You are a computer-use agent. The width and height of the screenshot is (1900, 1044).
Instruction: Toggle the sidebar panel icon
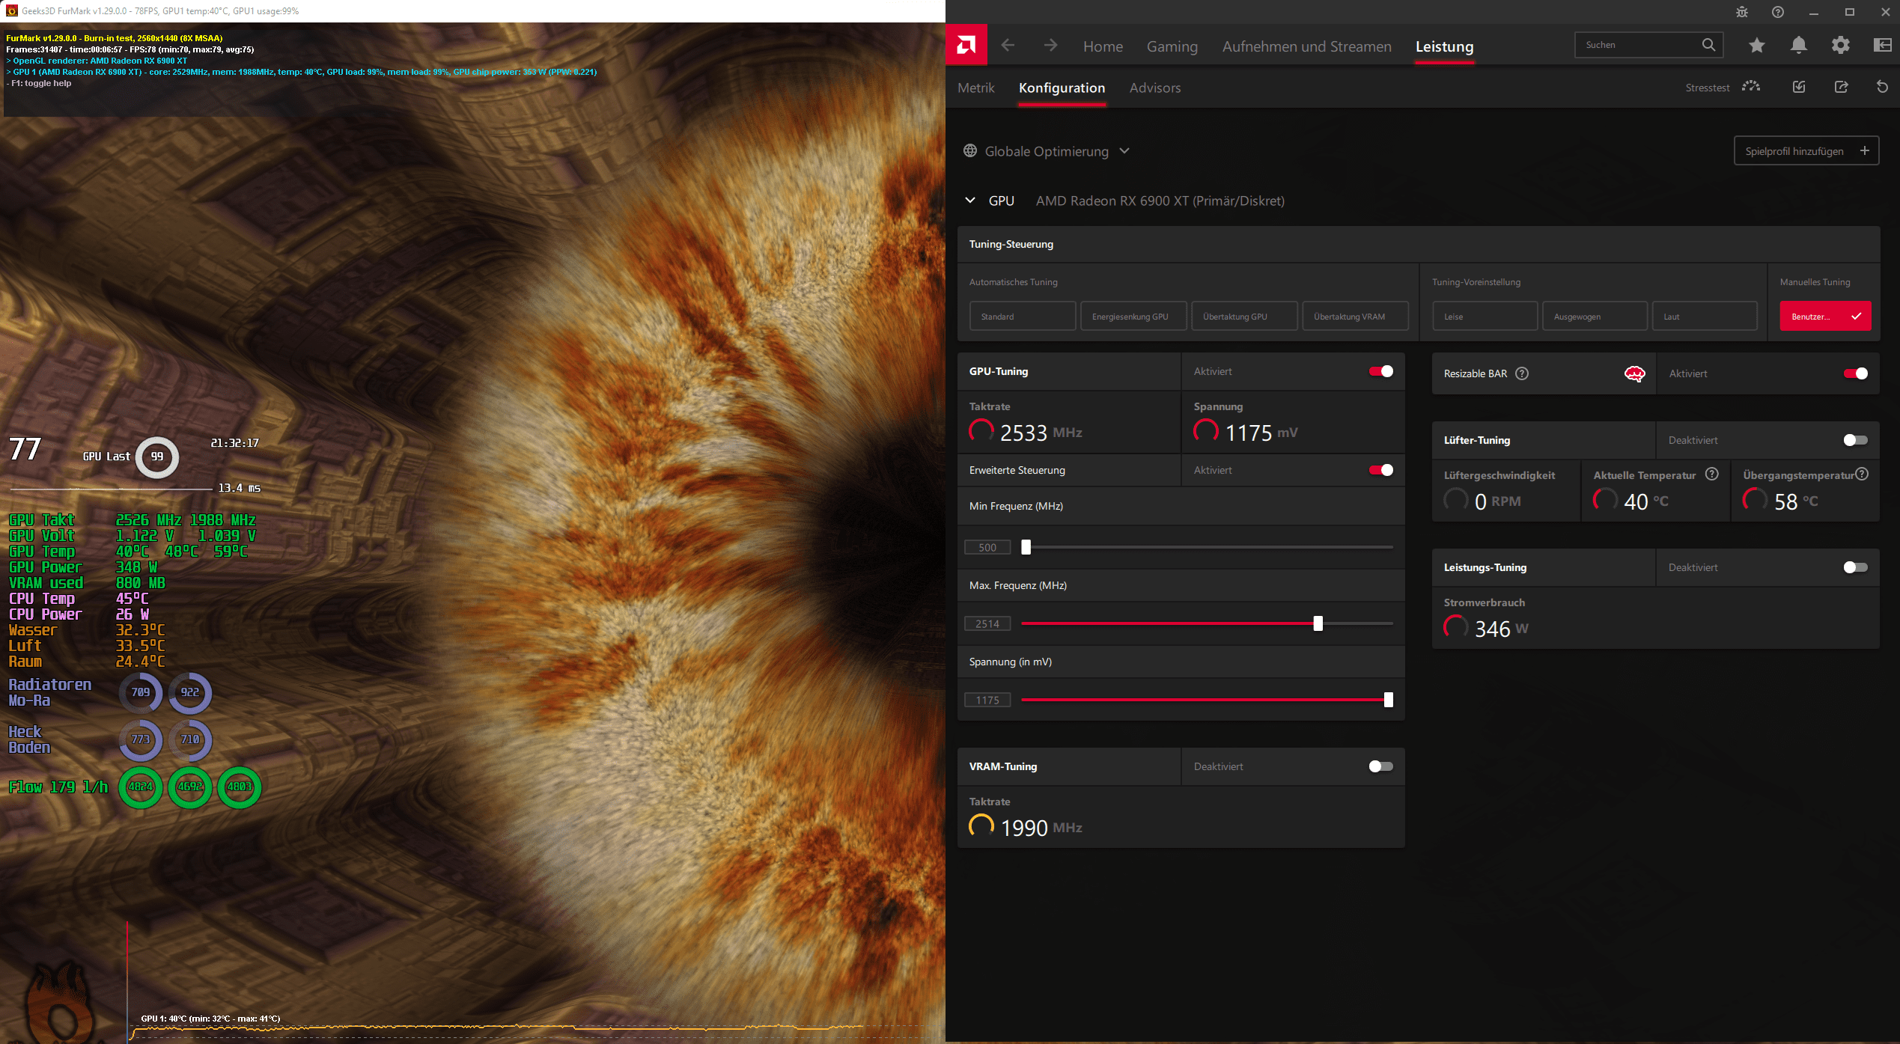[1882, 45]
